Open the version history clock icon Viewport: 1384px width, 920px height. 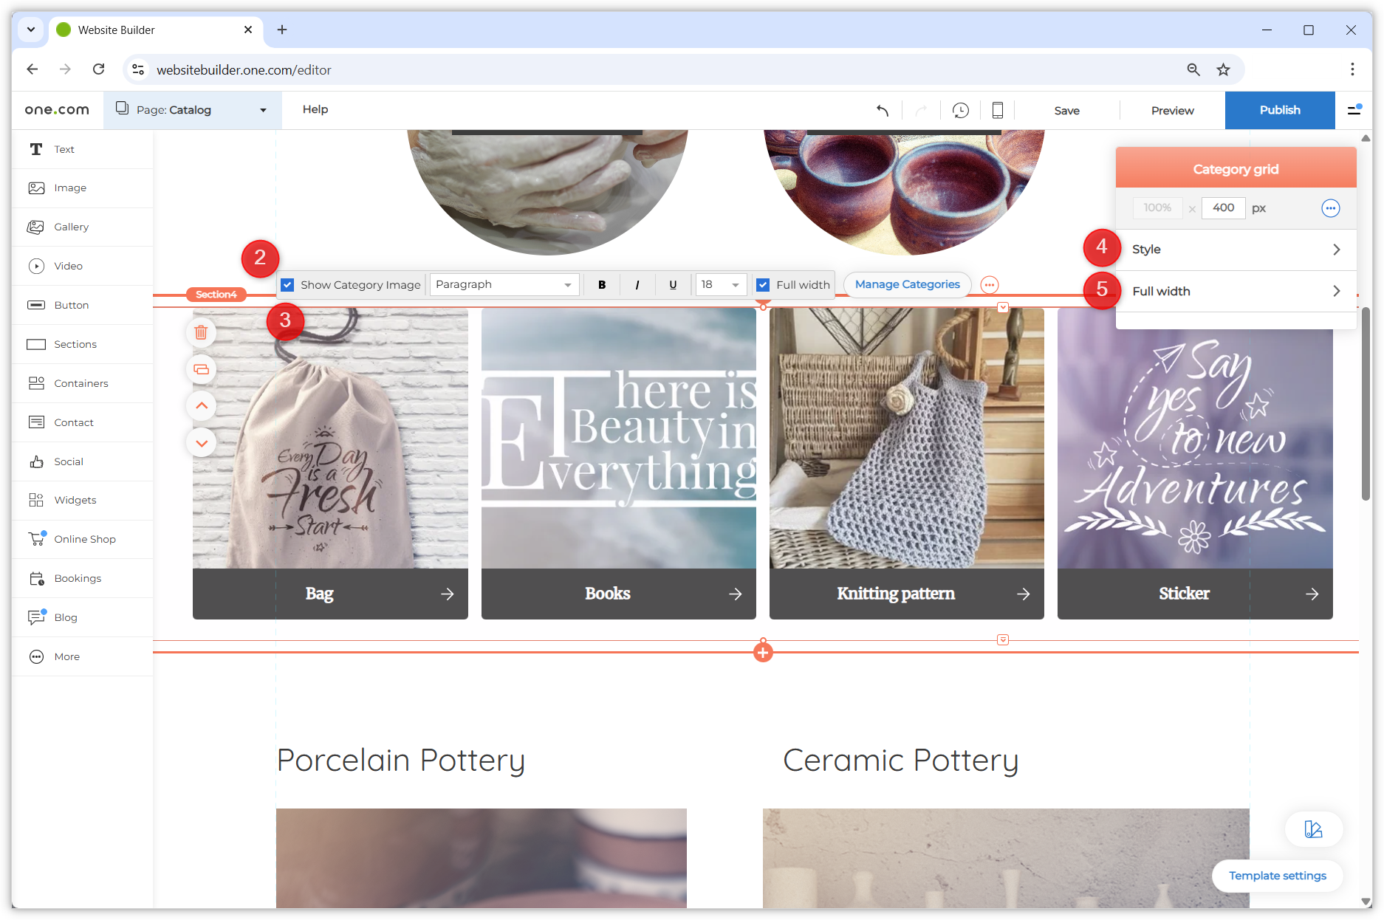click(960, 111)
